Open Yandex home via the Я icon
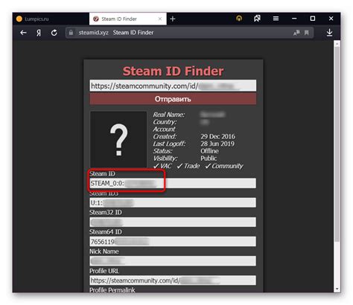 (39, 33)
